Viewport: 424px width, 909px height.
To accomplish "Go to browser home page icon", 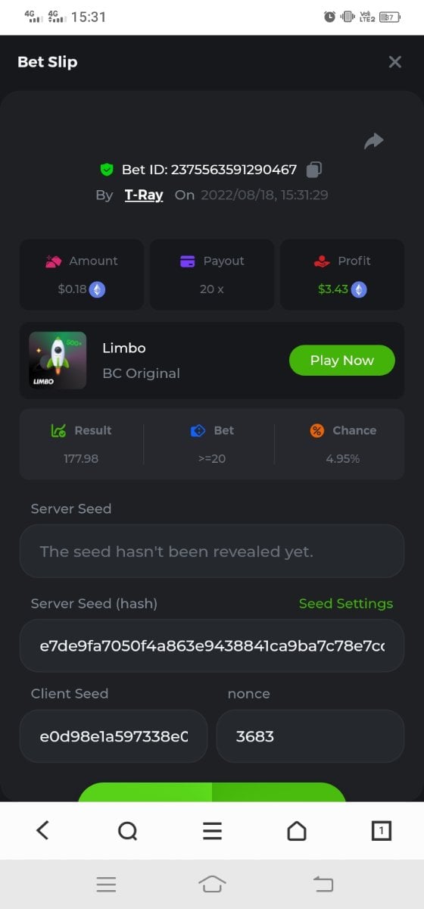I will point(297,831).
